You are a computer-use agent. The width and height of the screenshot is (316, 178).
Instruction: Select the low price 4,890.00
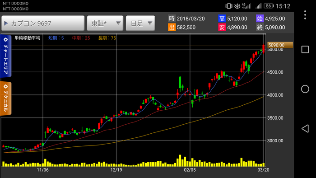click(x=237, y=28)
